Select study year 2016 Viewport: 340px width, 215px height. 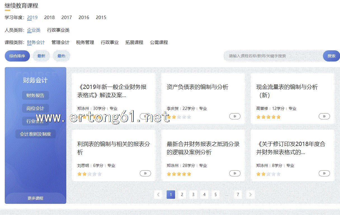coord(84,17)
